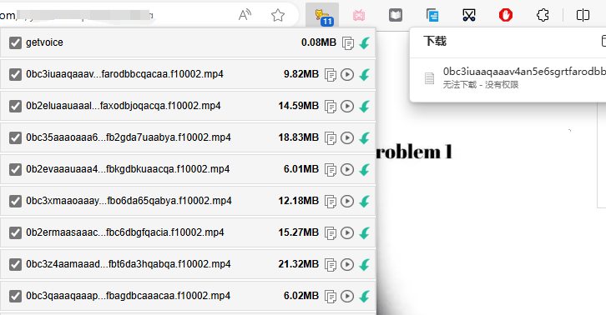
Task: Click the pink bilibili TV extension icon
Action: pyautogui.click(x=359, y=16)
